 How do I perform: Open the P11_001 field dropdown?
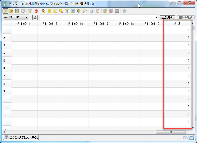16,17
